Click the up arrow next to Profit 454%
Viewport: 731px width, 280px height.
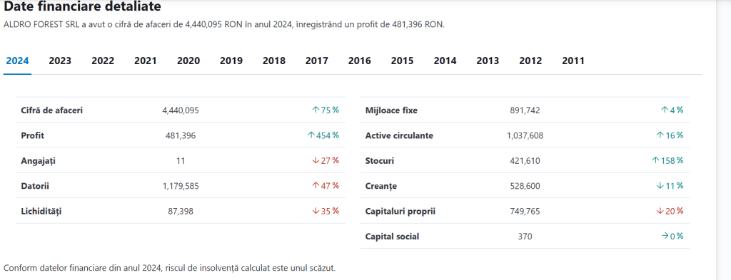[x=311, y=135]
